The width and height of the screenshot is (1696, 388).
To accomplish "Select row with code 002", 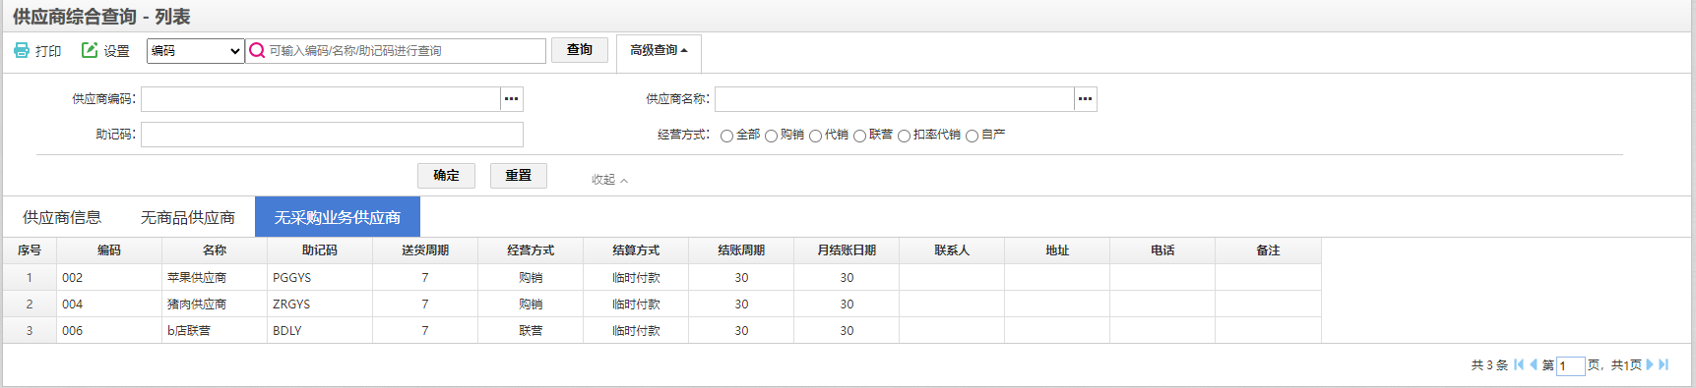I will 662,278.
